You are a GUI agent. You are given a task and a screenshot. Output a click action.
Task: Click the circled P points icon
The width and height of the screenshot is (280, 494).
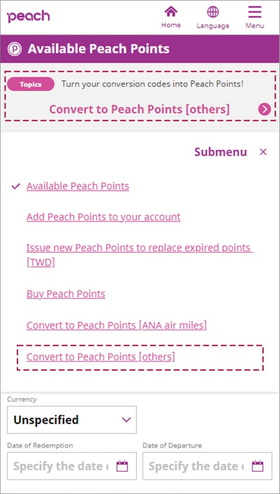click(x=15, y=49)
